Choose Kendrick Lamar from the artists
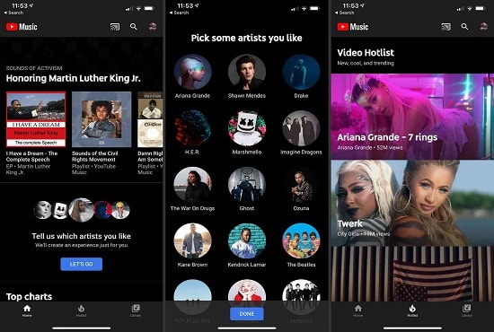Screen dimensions: 494x332 click(x=247, y=241)
